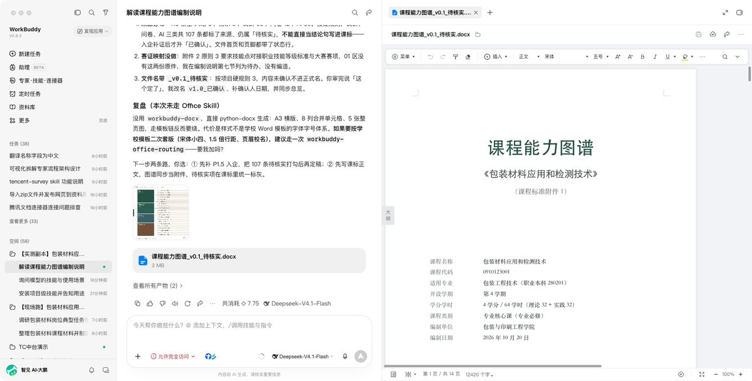The height and width of the screenshot is (381, 752).
Task: Open the 允许完全访问 permission dropdown
Action: (172, 357)
